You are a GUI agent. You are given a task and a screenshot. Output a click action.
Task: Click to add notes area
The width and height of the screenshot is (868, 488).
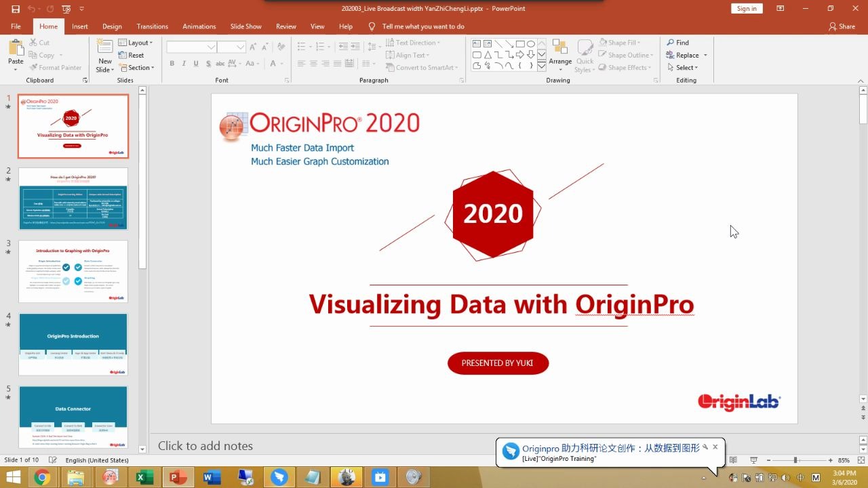[205, 446]
